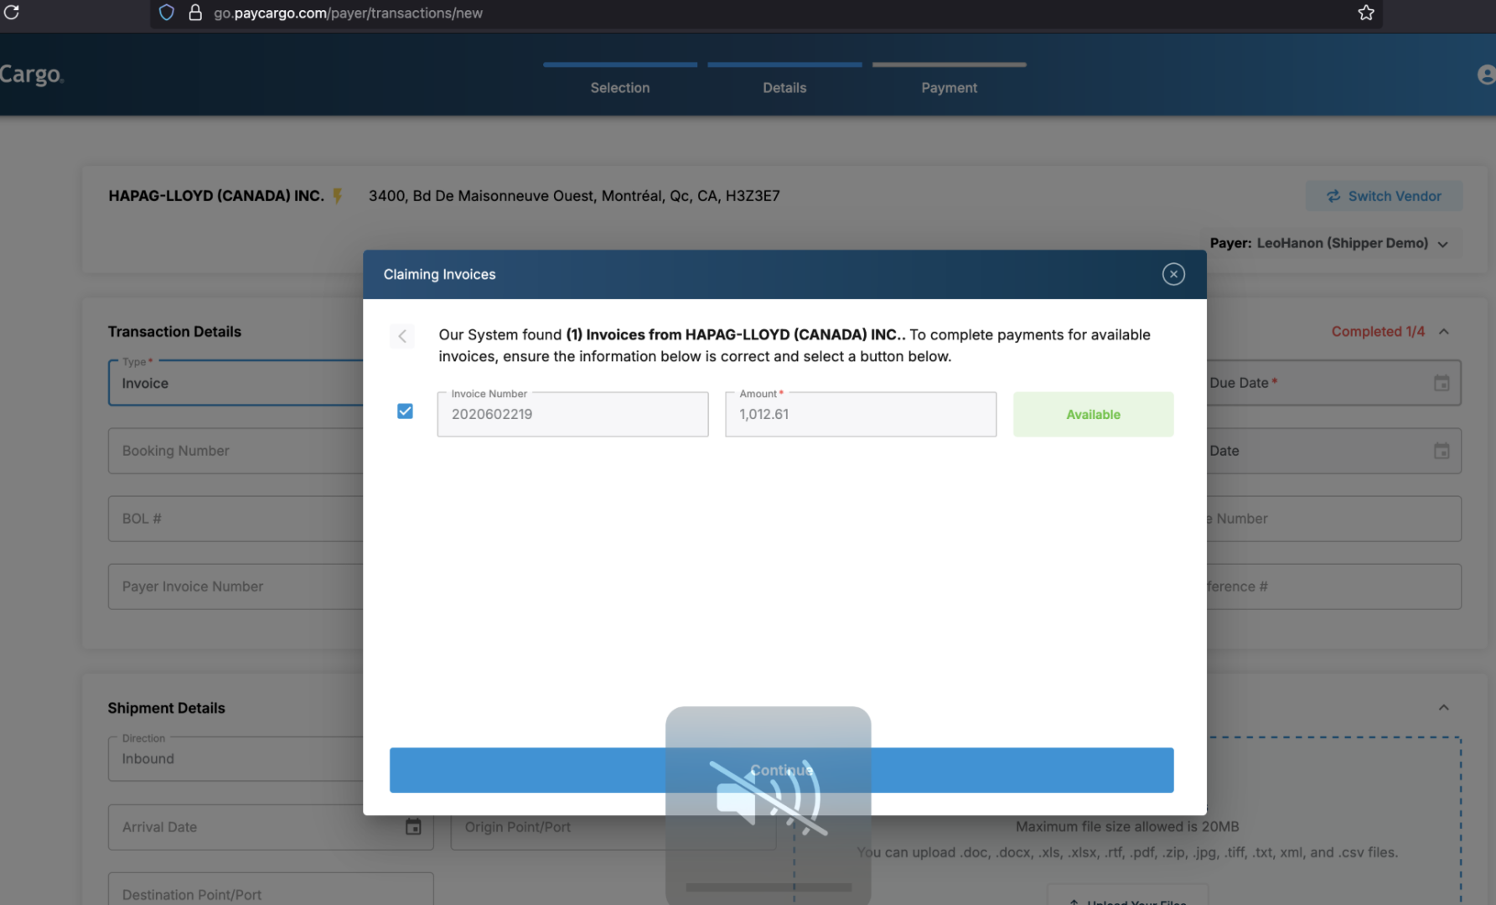Bookmark this page with the star icon
The height and width of the screenshot is (905, 1496).
[x=1366, y=13]
